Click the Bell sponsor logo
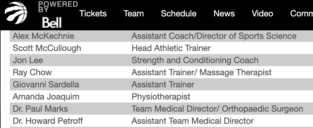Image resolution: width=313 pixels, height=128 pixels. [52, 22]
